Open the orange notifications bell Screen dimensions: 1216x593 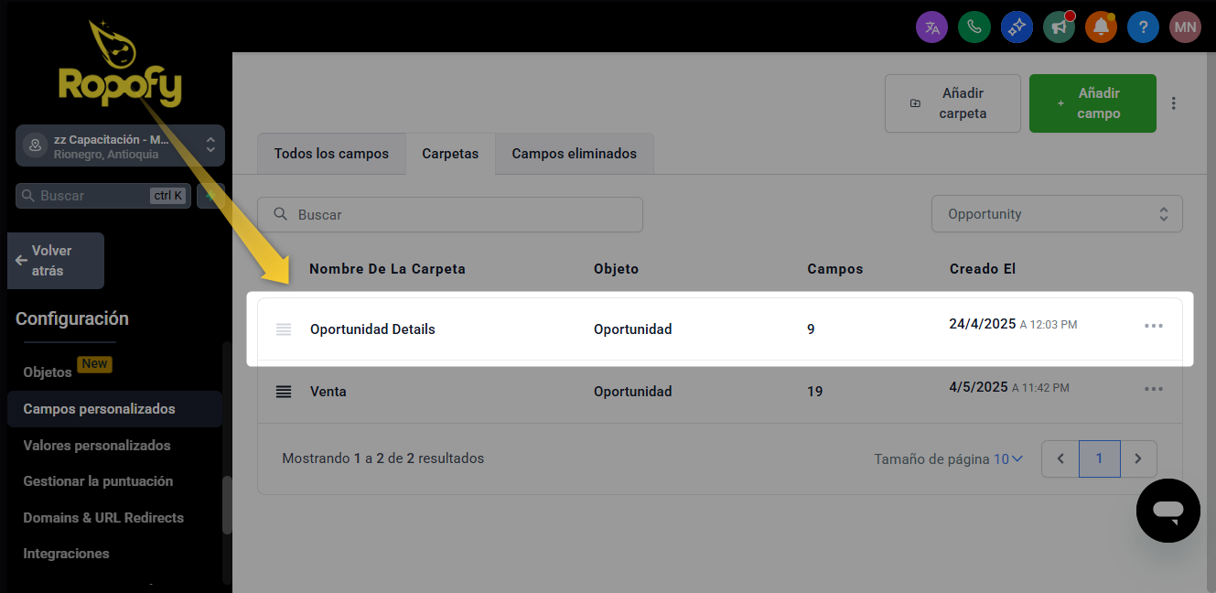1101,27
